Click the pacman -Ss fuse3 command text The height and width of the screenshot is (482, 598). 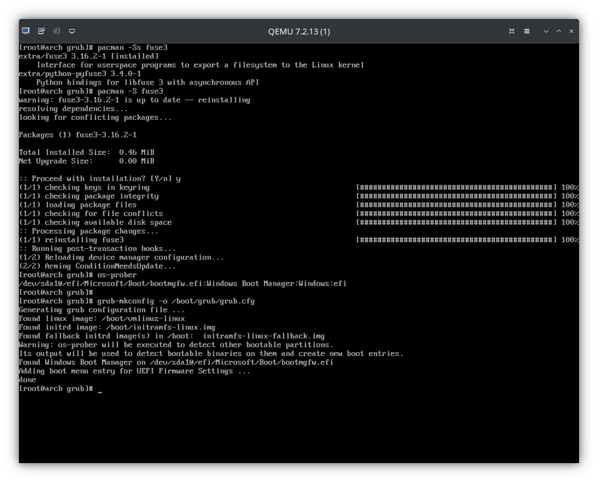132,47
